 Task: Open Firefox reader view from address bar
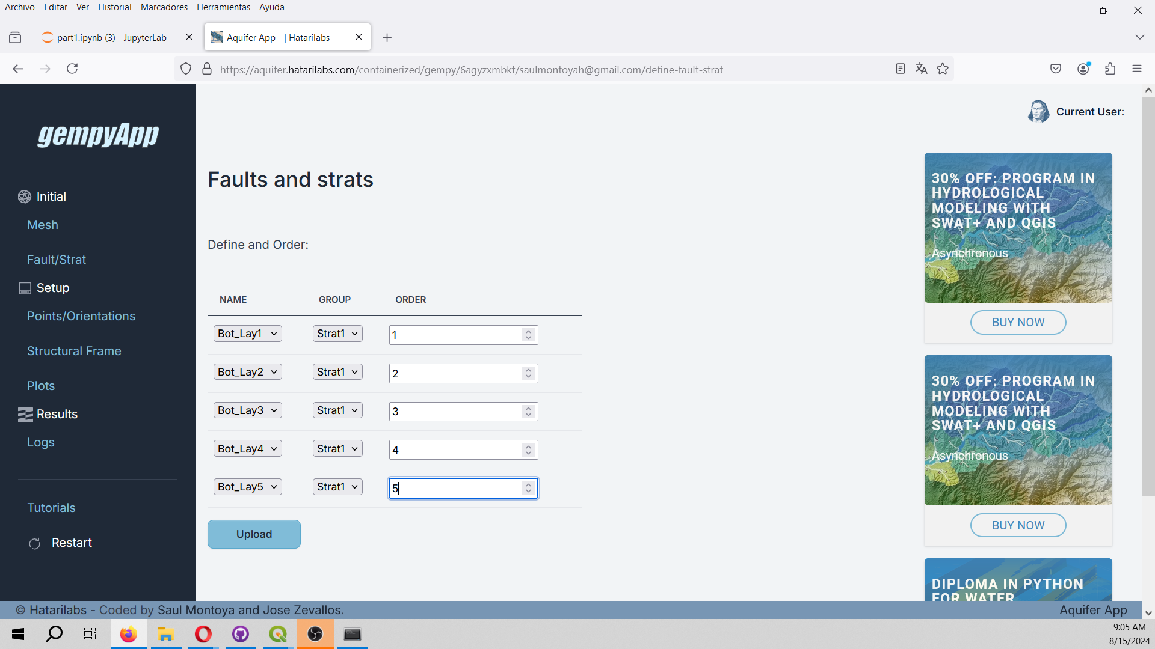900,69
